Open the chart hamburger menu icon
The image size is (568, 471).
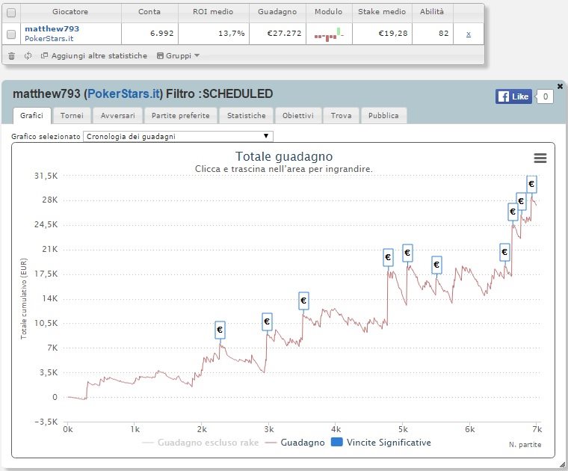pyautogui.click(x=540, y=158)
